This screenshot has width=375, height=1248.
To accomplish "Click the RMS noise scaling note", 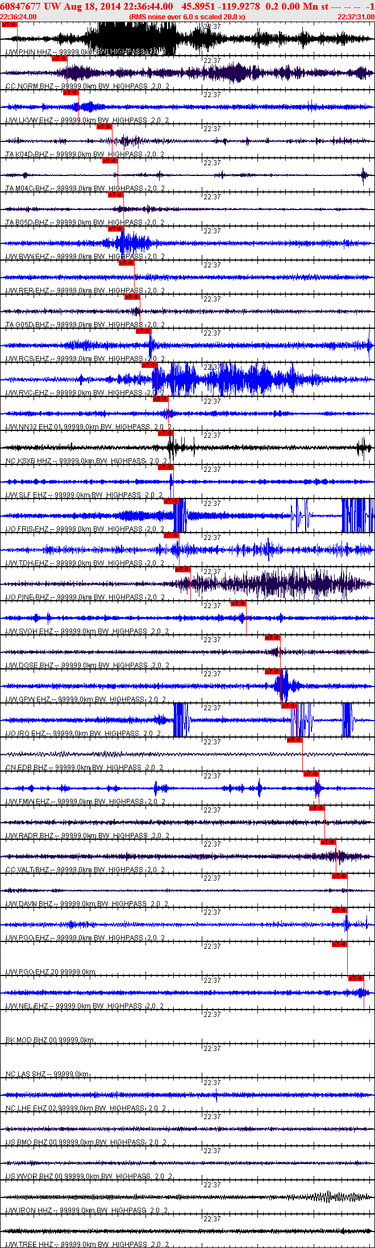I will (188, 17).
